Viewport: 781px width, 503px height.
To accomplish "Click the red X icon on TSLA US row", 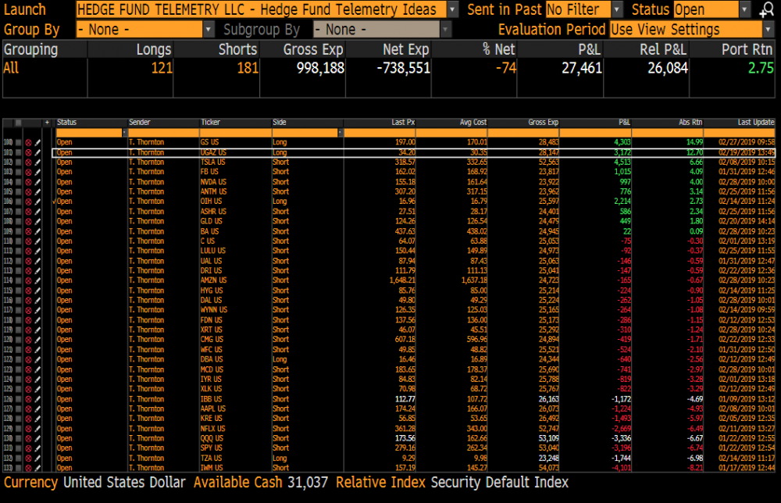I will 28,162.
